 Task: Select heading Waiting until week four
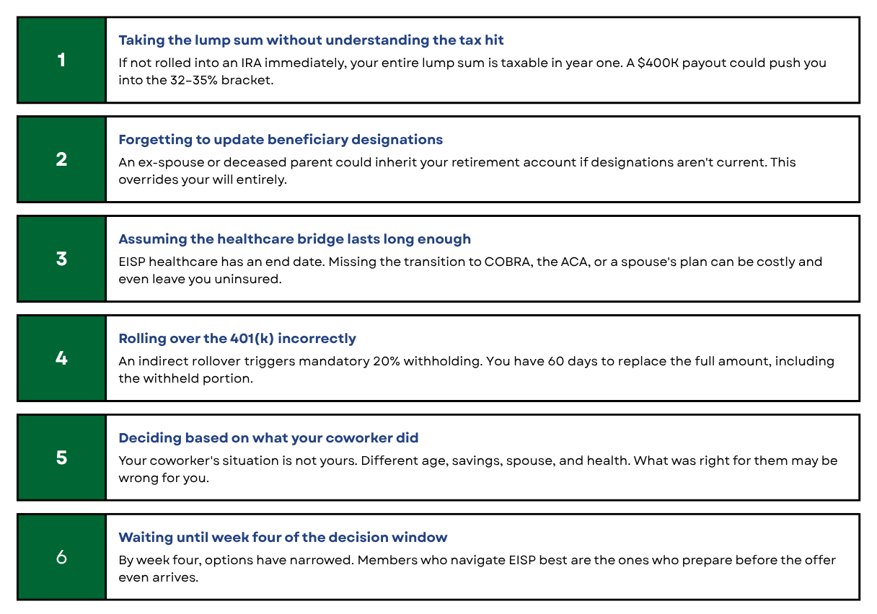point(283,538)
